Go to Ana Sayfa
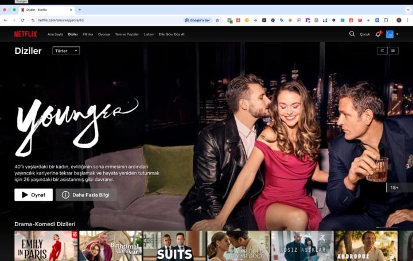This screenshot has height=261, width=413. point(55,34)
